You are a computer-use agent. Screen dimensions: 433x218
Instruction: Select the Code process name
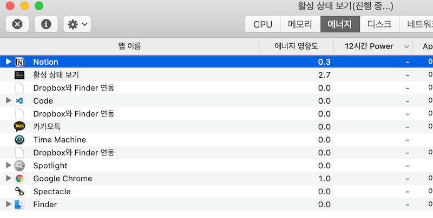point(43,101)
